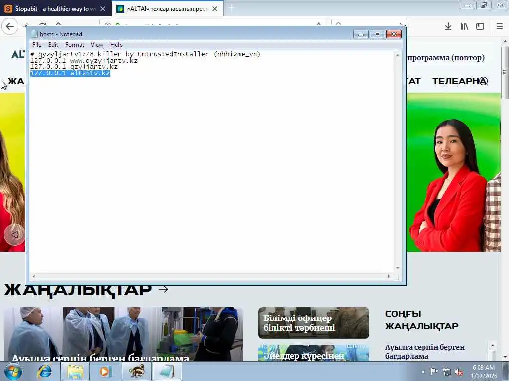Image resolution: width=509 pixels, height=381 pixels.
Task: Open Action Center flag icon
Action: (x=434, y=372)
